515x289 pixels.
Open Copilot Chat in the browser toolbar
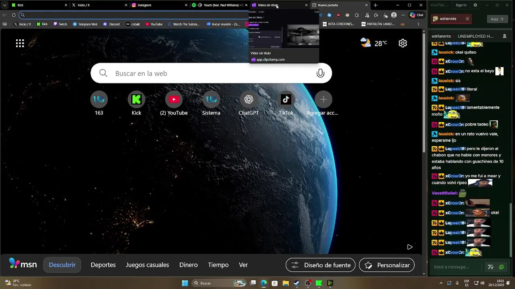416,15
